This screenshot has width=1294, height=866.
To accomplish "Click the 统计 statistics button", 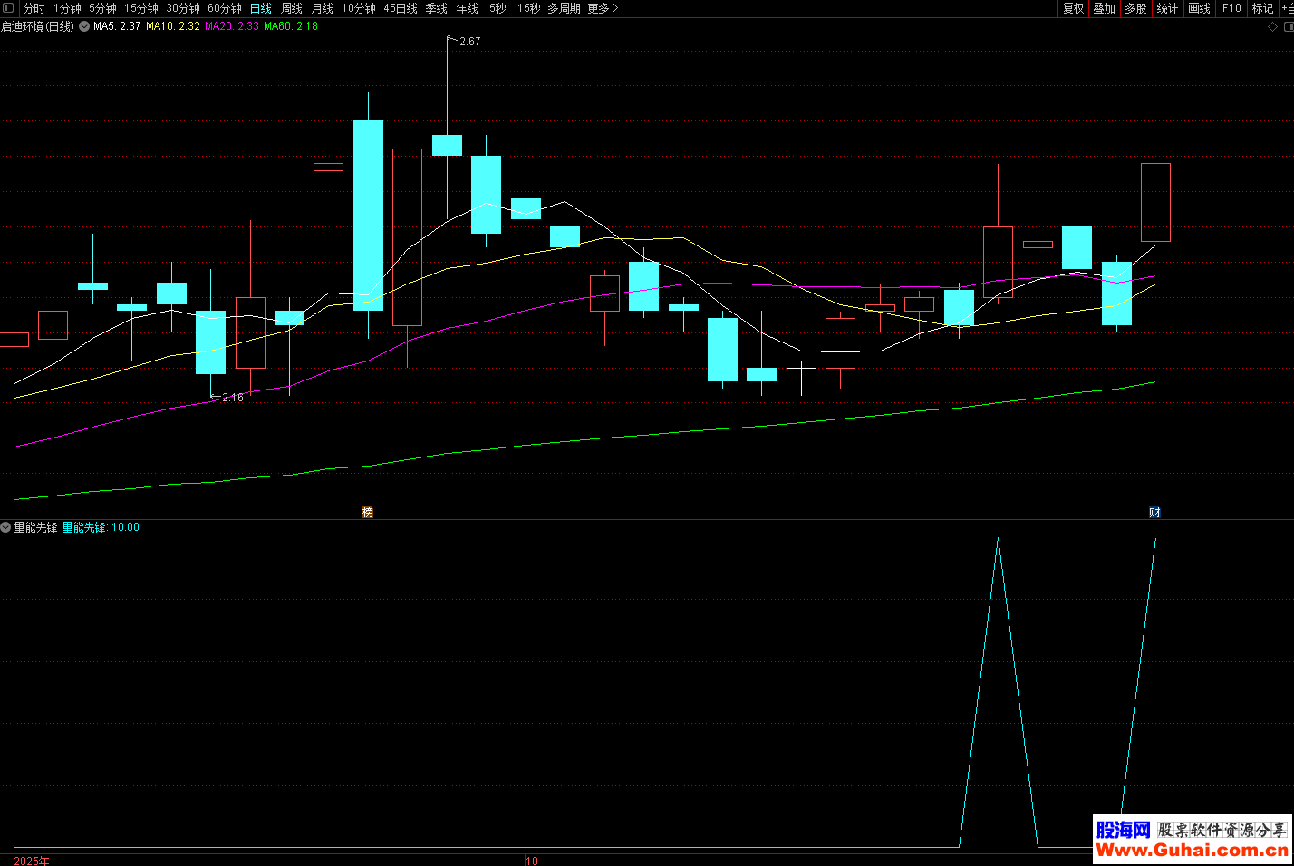I will click(x=1167, y=8).
